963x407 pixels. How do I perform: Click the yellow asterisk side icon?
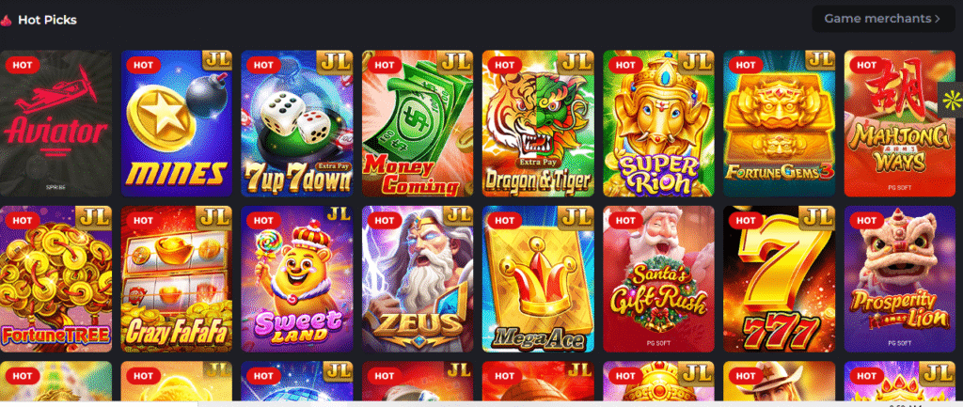pos(952,98)
